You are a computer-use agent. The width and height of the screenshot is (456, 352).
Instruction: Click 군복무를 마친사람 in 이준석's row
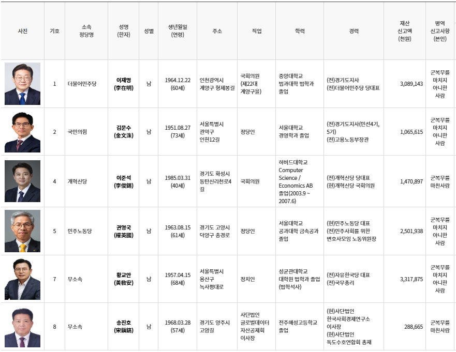(x=440, y=181)
